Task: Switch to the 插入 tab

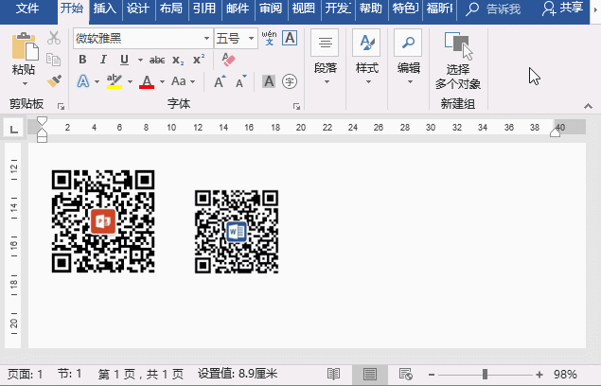Action: pyautogui.click(x=105, y=9)
